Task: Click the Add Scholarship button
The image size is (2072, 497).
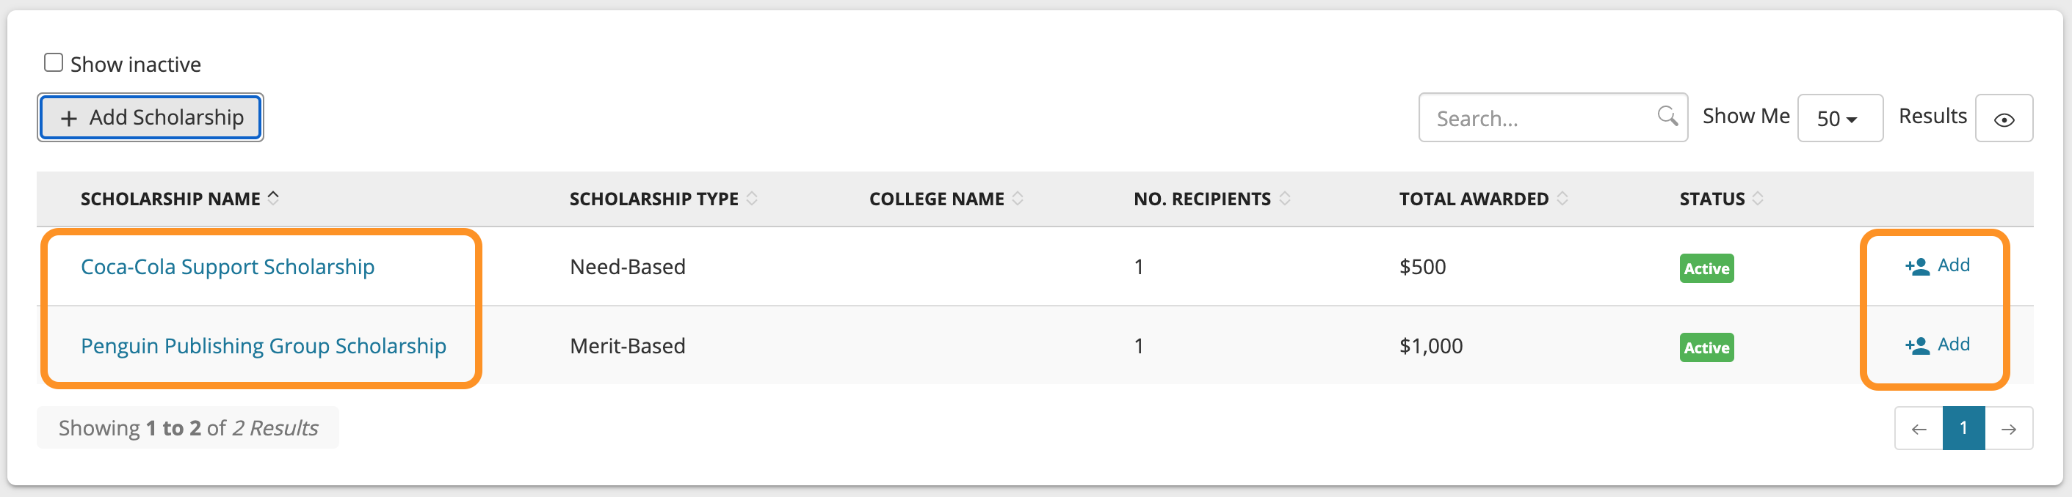Action: pyautogui.click(x=151, y=117)
